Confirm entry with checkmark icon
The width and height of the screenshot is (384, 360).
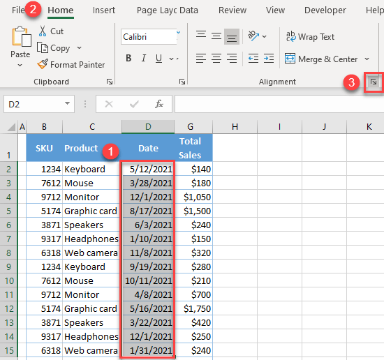point(134,104)
